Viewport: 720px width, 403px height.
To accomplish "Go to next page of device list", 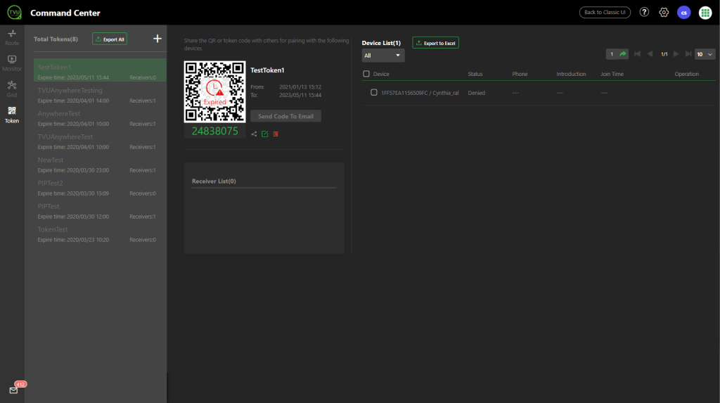I will (676, 54).
